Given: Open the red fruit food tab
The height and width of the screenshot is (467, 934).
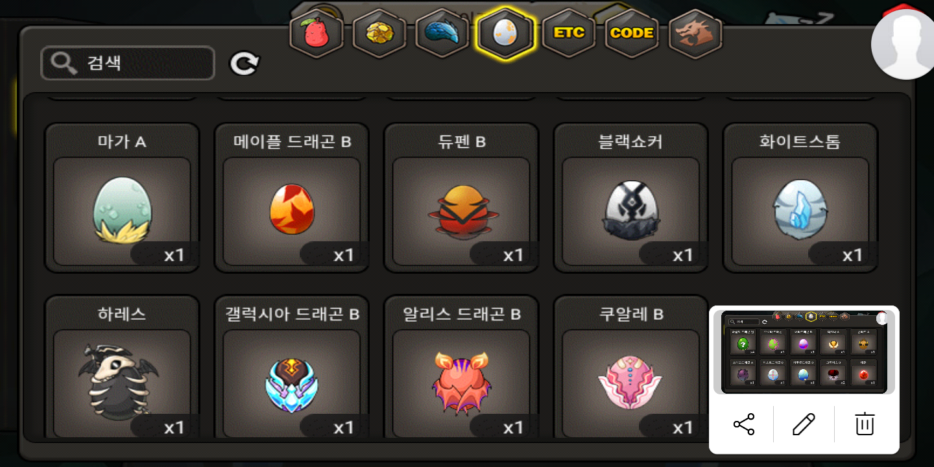Looking at the screenshot, I should coord(316,32).
